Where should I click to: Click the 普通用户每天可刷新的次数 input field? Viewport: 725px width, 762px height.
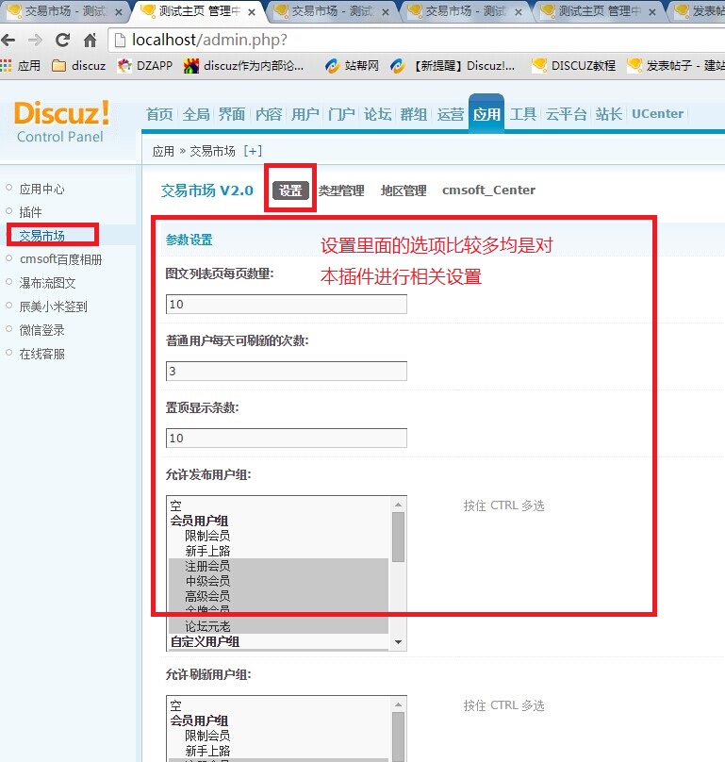pyautogui.click(x=287, y=372)
